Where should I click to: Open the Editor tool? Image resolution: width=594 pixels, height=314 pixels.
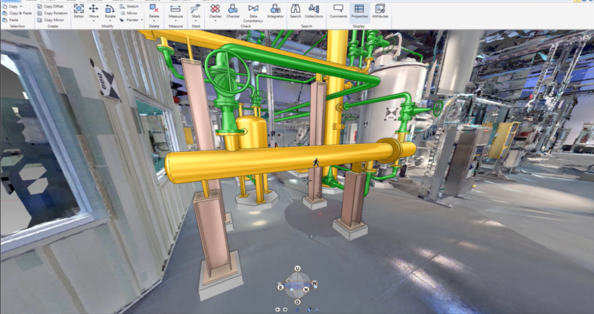pyautogui.click(x=78, y=10)
